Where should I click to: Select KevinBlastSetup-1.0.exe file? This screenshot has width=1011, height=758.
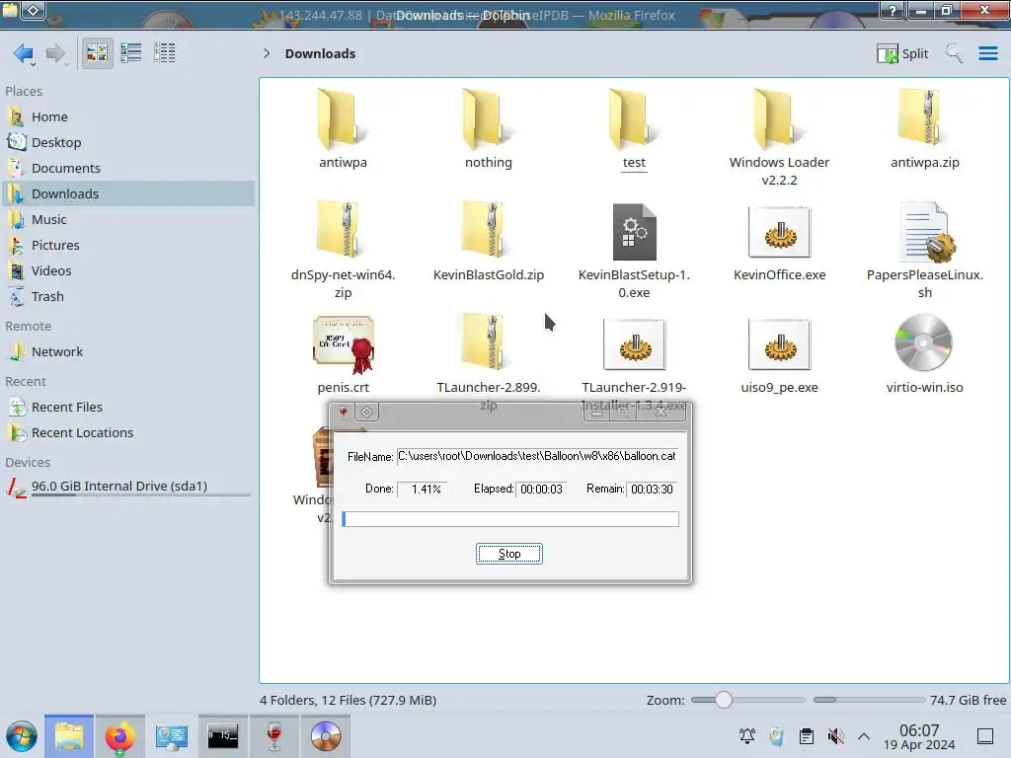pyautogui.click(x=634, y=232)
